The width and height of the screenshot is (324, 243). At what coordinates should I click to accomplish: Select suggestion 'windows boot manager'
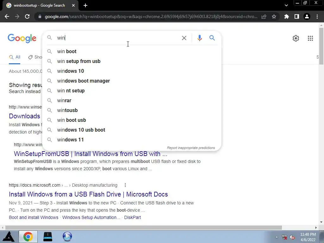[132, 81]
